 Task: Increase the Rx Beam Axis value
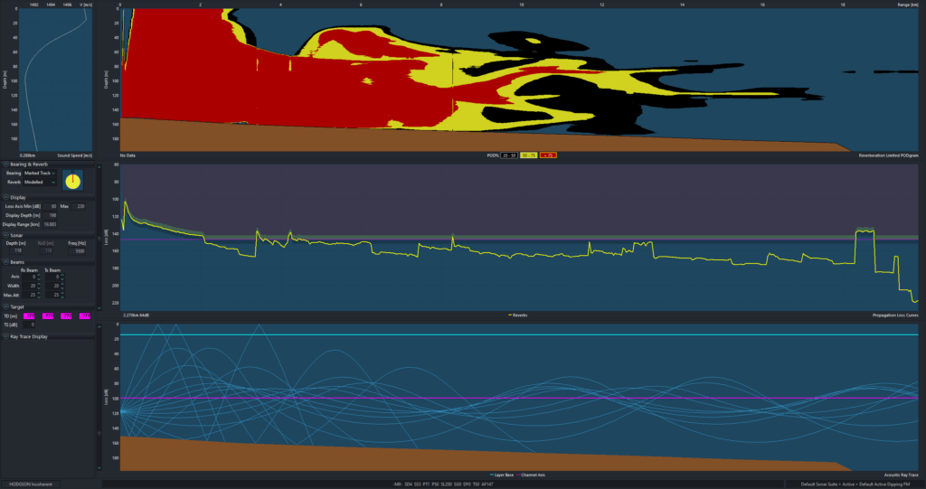point(39,275)
